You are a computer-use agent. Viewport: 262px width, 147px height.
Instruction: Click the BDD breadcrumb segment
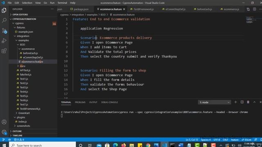click(103, 15)
